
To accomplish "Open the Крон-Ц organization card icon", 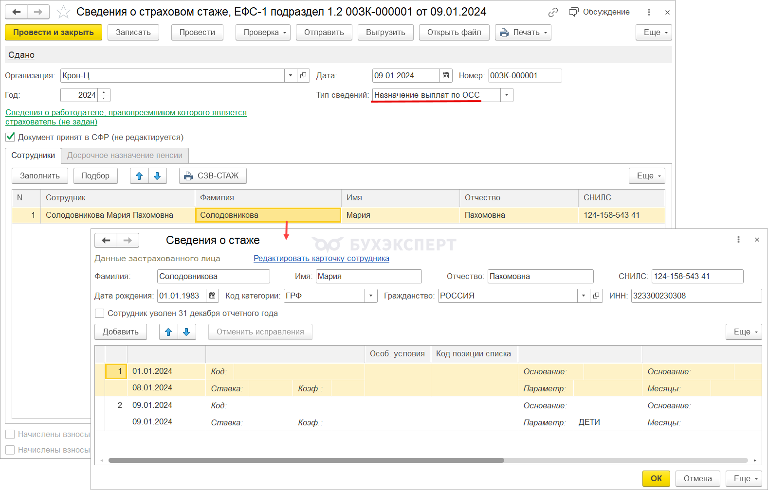I will [x=303, y=76].
